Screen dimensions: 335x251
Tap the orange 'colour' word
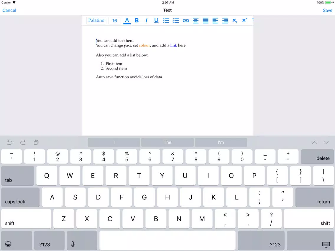144,45
